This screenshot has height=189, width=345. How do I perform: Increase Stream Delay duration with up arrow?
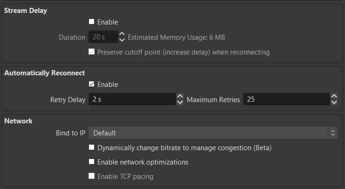122,34
